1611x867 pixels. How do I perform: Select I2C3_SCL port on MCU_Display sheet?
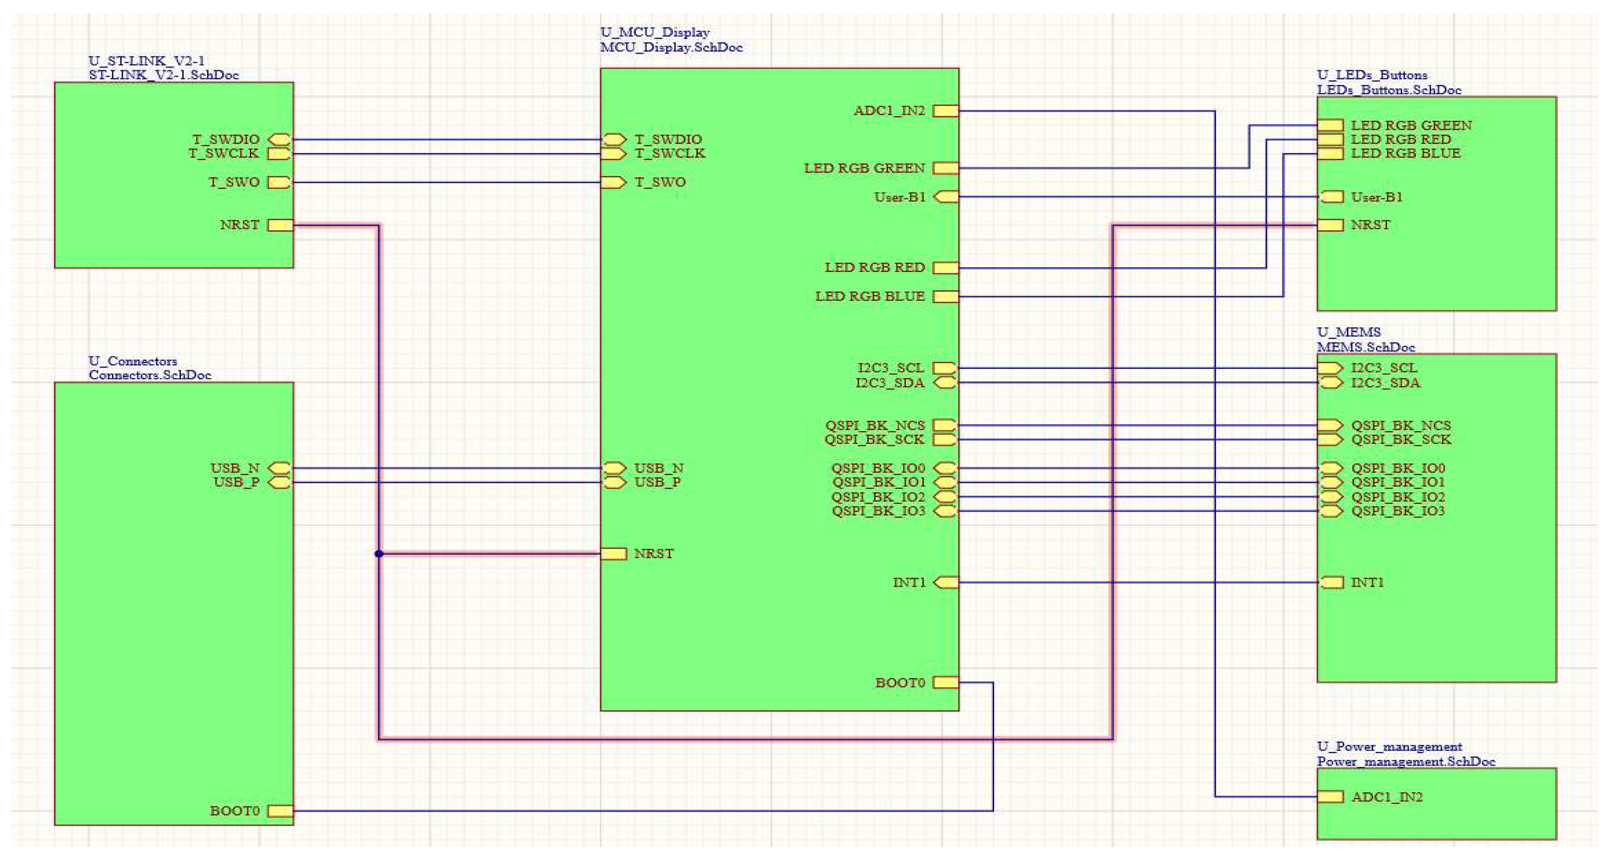[946, 368]
